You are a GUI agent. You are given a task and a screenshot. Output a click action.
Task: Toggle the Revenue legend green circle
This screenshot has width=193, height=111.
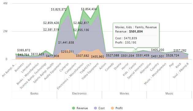pyautogui.click(x=74, y=108)
